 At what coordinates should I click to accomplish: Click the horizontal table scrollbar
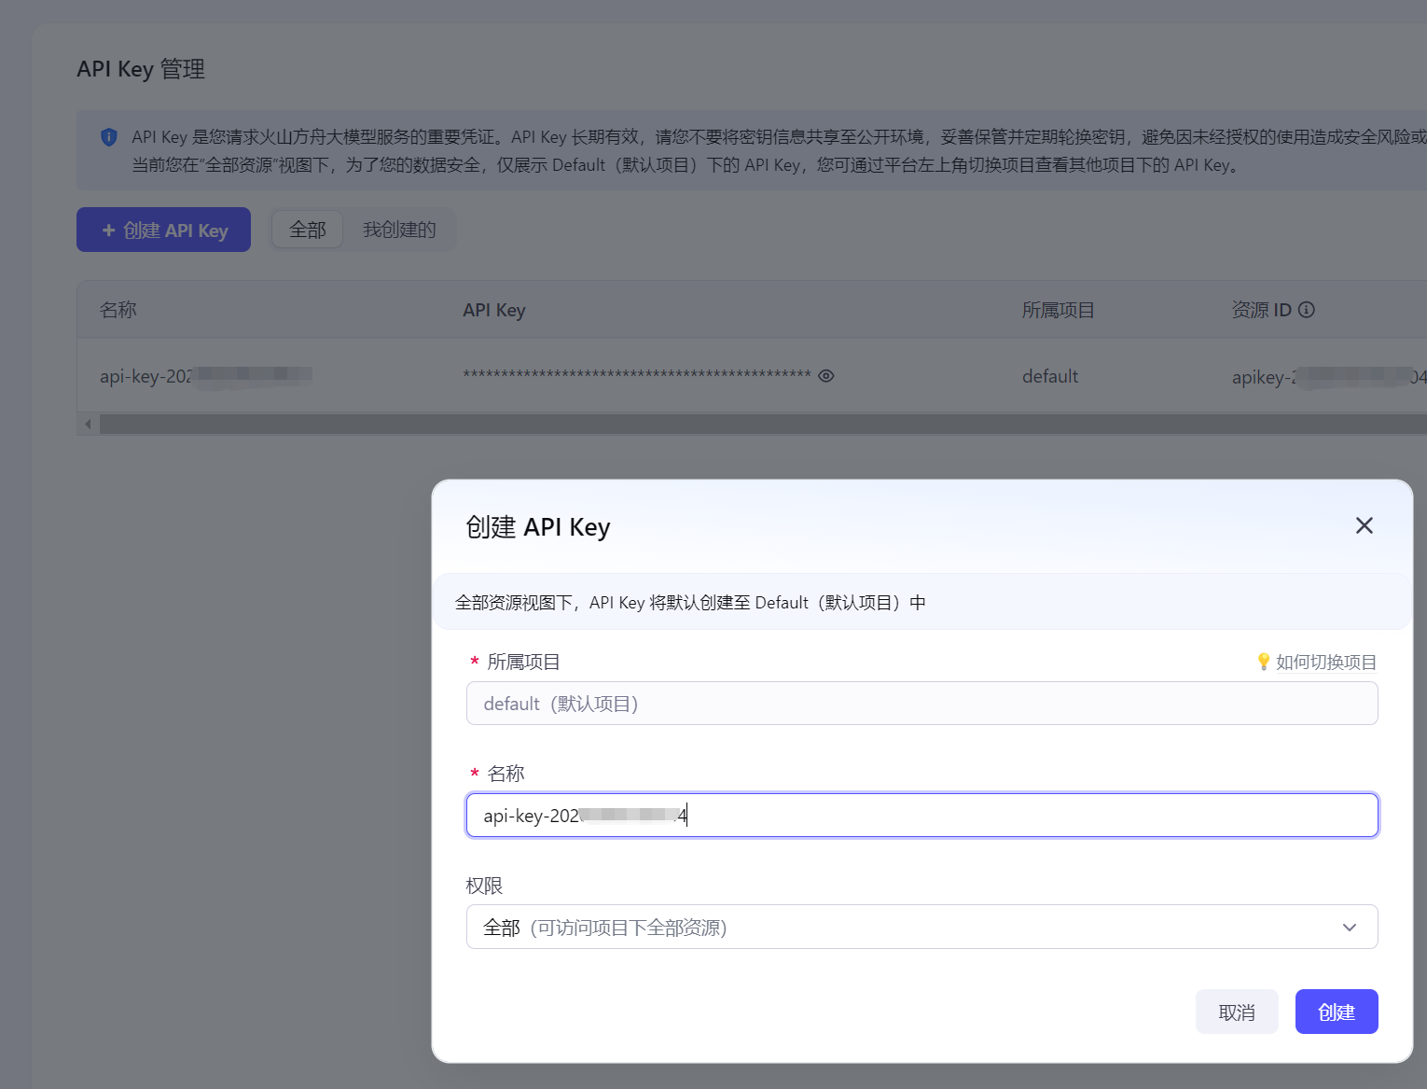763,425
